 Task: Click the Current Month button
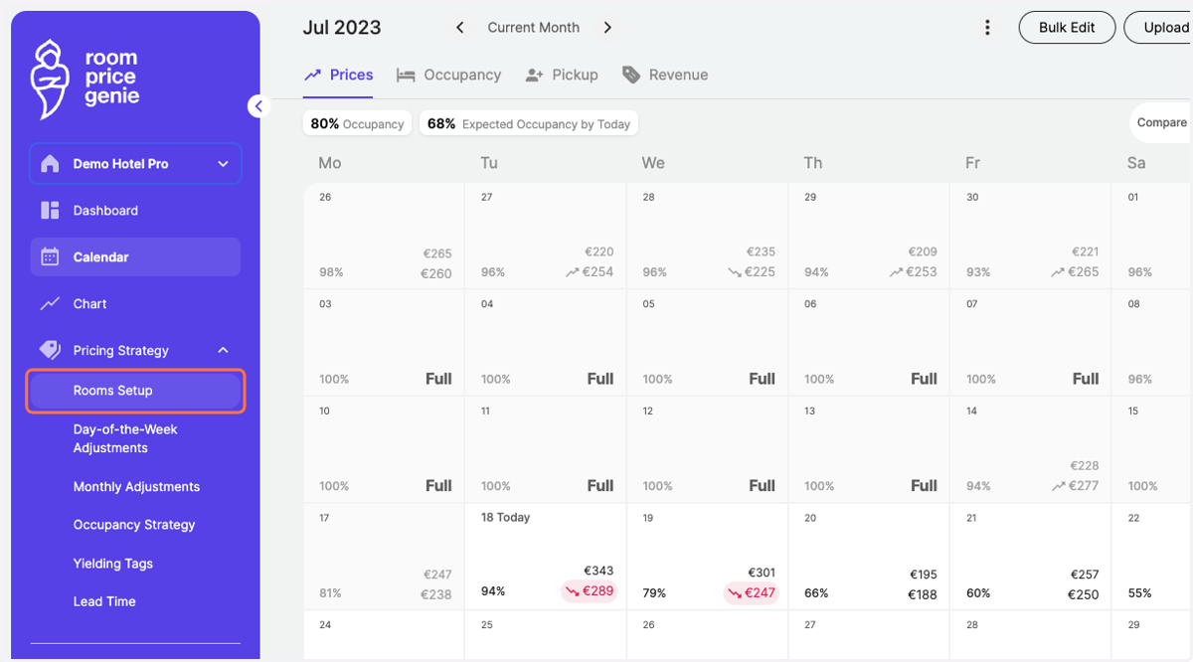534,28
